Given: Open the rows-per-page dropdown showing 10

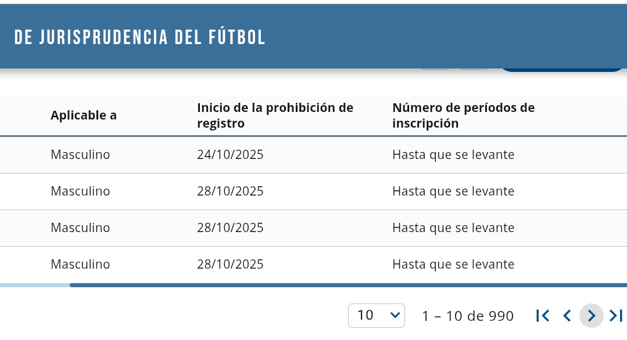Looking at the screenshot, I should point(376,316).
